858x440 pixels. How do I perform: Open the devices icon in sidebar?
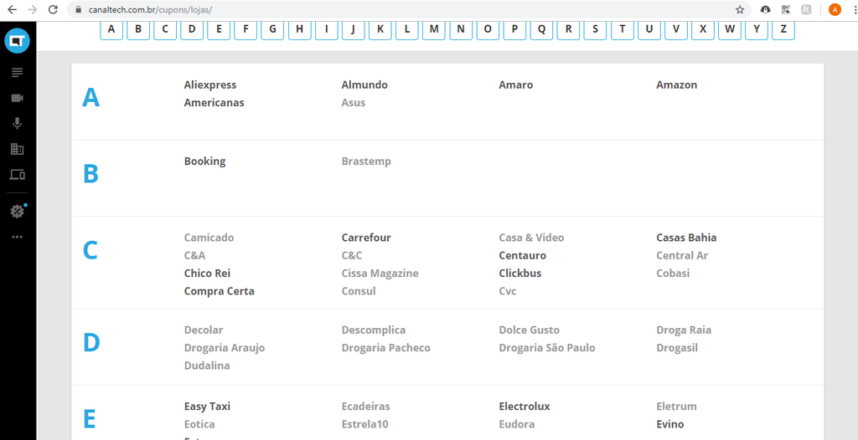18,175
